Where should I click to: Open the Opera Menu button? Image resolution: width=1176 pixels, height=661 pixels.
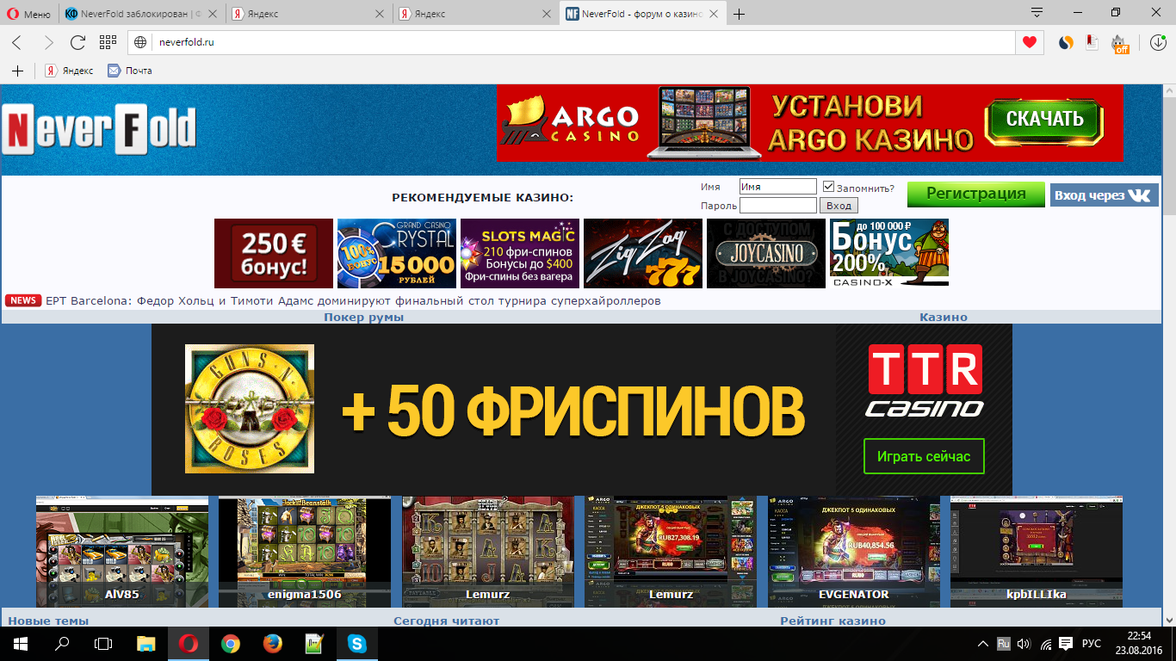click(29, 14)
